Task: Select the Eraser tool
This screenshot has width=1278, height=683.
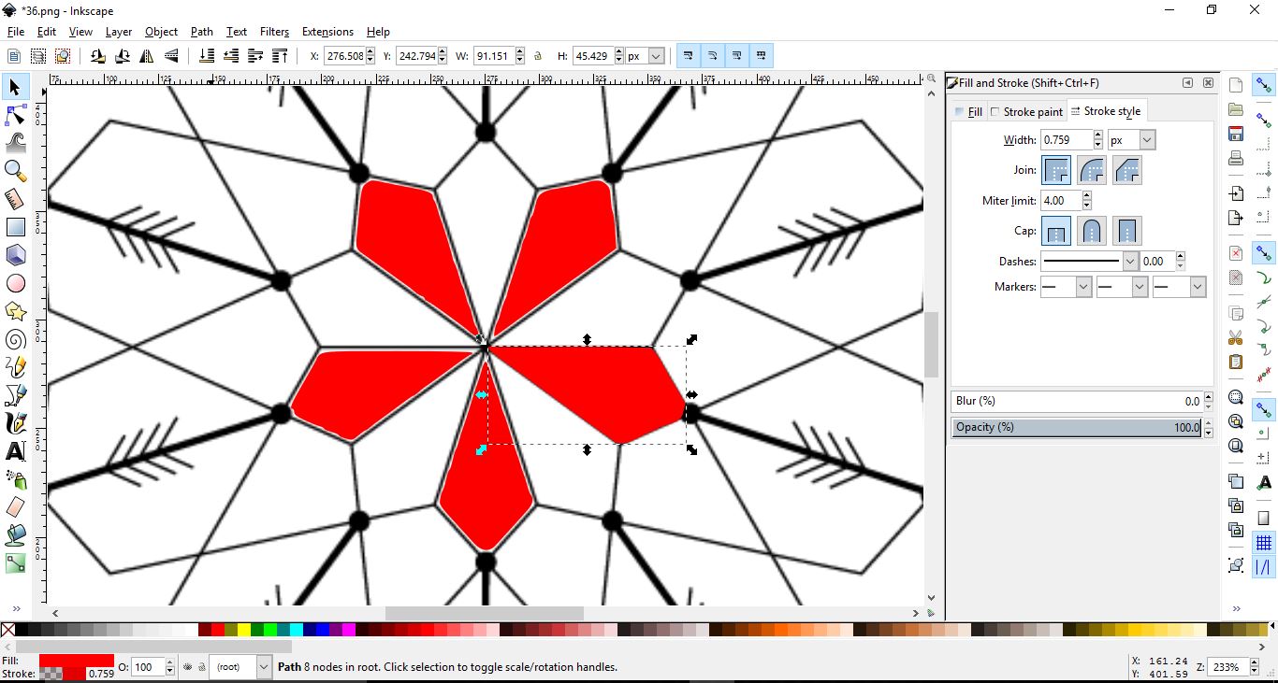Action: (x=15, y=507)
